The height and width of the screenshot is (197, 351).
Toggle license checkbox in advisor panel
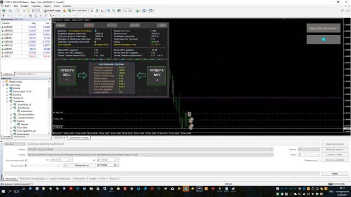(x=95, y=31)
